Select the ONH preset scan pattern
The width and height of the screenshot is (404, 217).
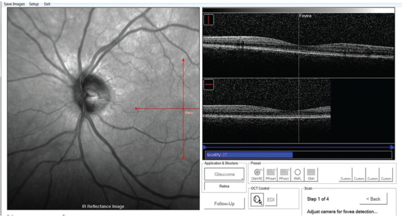(x=311, y=174)
